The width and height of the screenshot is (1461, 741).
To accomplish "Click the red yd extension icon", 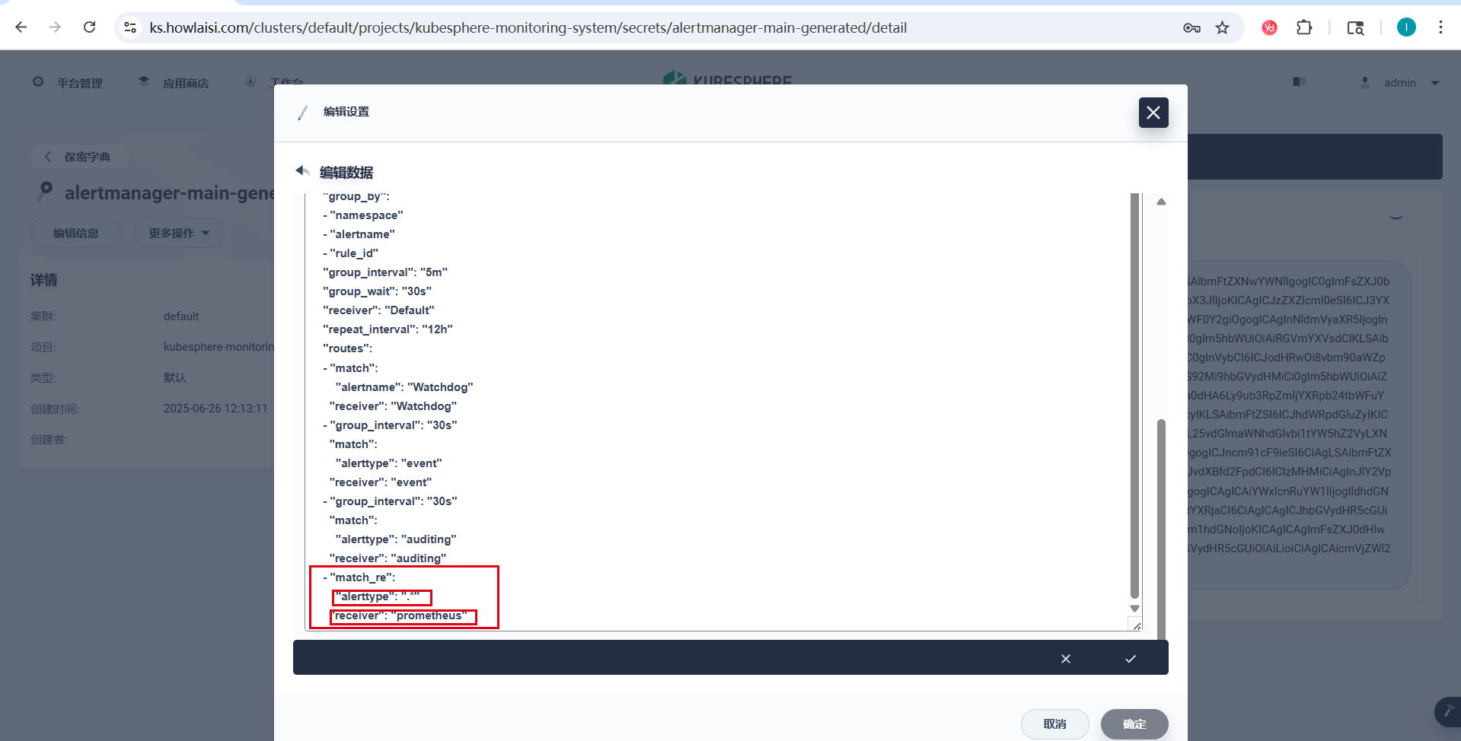I will pyautogui.click(x=1268, y=27).
